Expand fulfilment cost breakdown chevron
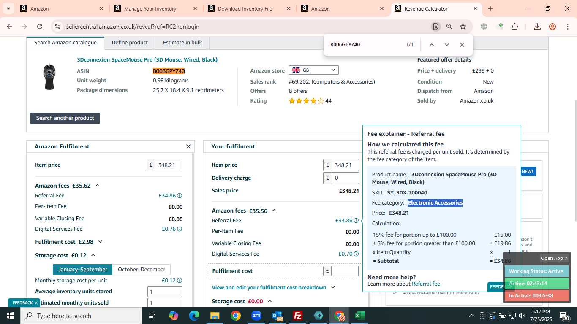This screenshot has height=324, width=577. coord(333,287)
